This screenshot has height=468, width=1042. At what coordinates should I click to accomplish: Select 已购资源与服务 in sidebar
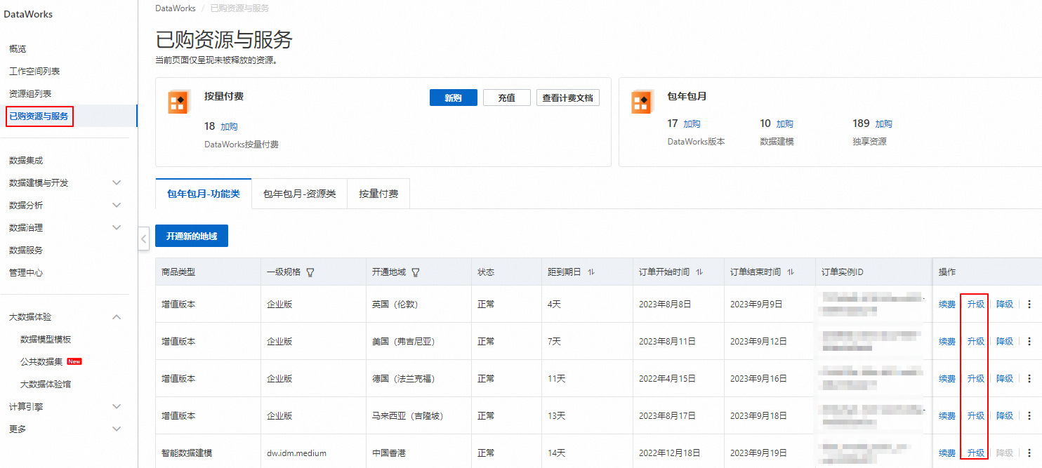click(39, 116)
